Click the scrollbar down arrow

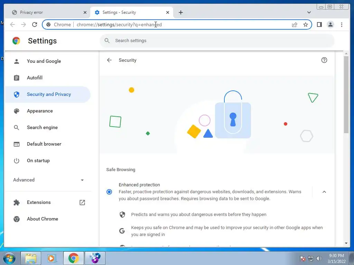point(346,243)
